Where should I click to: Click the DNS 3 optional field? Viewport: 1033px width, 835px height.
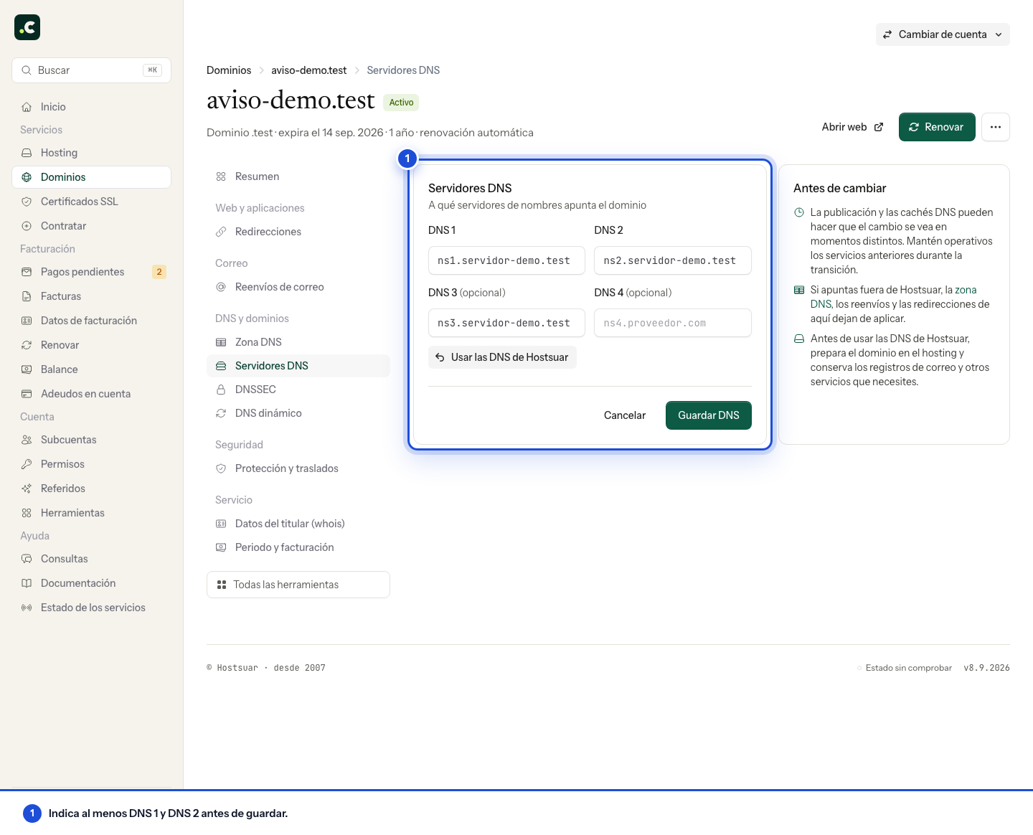[x=506, y=323]
